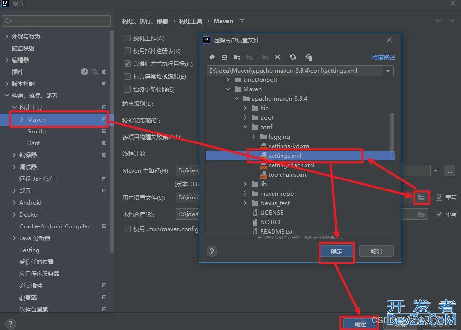The width and height of the screenshot is (461, 330).
Task: Click project-level icon next to Maven breadcrumb
Action: coord(242,21)
